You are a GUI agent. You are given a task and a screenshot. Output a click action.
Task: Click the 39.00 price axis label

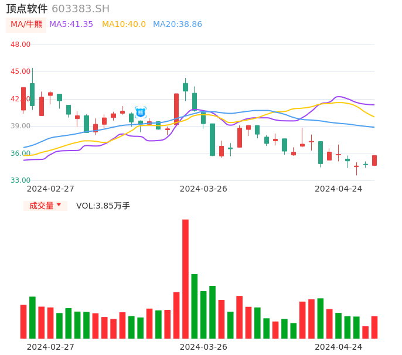coord(21,126)
